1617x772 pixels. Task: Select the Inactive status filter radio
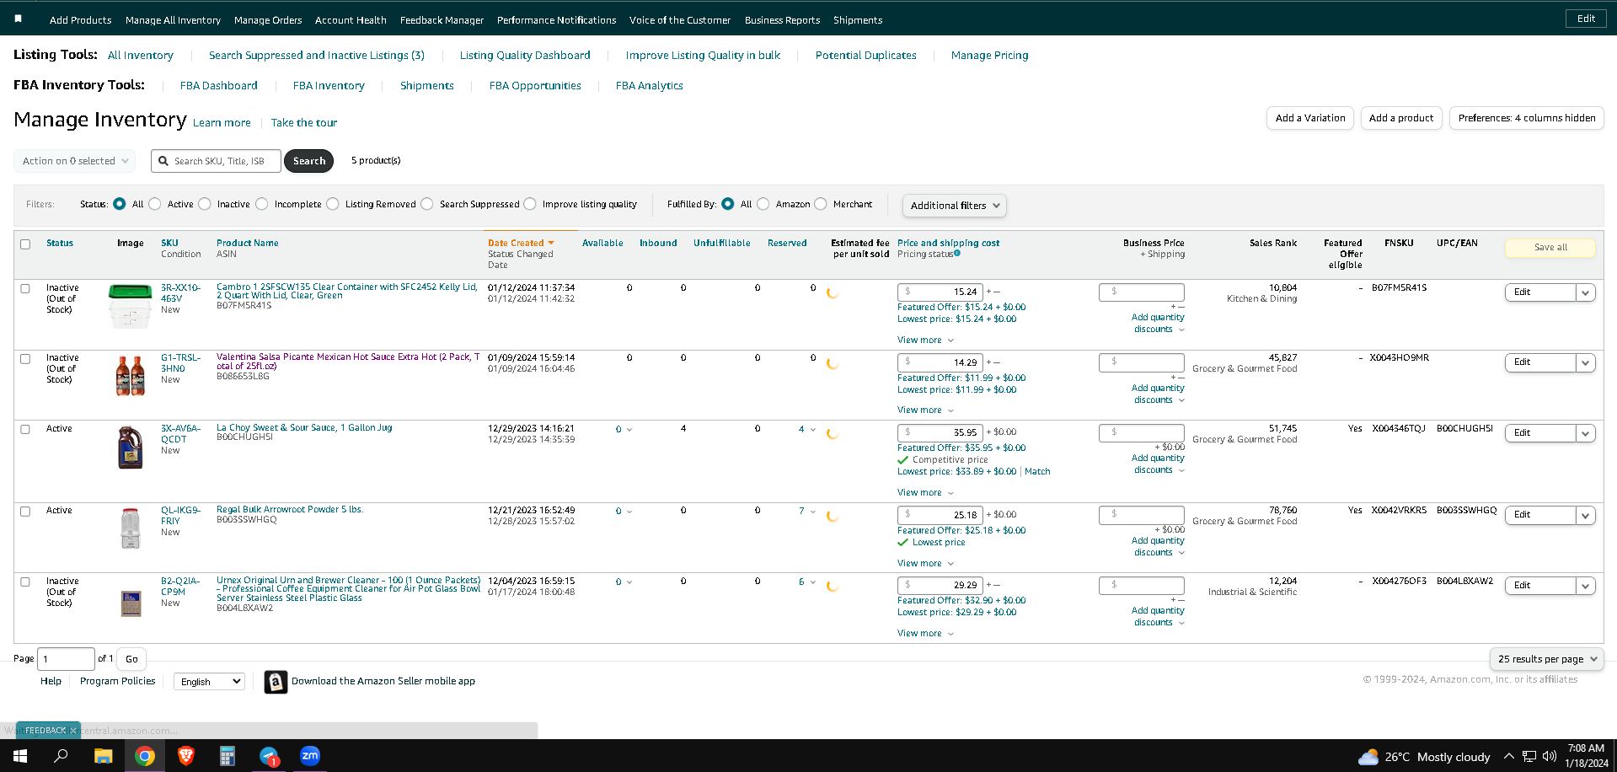pos(205,204)
